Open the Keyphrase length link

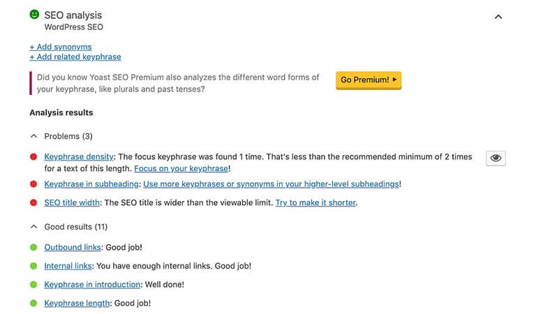(x=77, y=303)
